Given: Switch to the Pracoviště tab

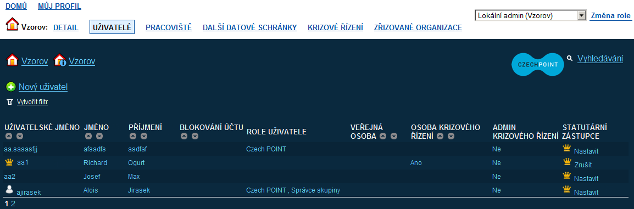Looking at the screenshot, I should (169, 27).
